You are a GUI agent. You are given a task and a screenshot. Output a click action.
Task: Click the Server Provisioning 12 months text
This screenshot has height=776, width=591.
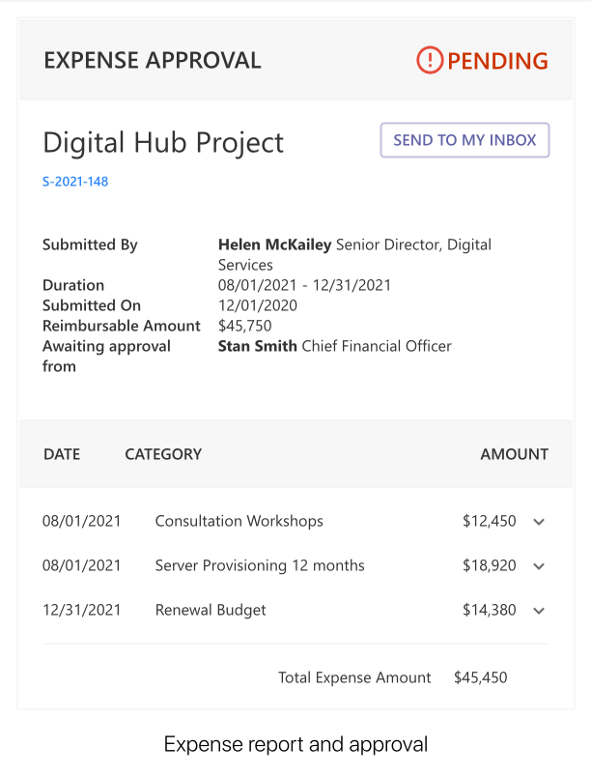260,565
